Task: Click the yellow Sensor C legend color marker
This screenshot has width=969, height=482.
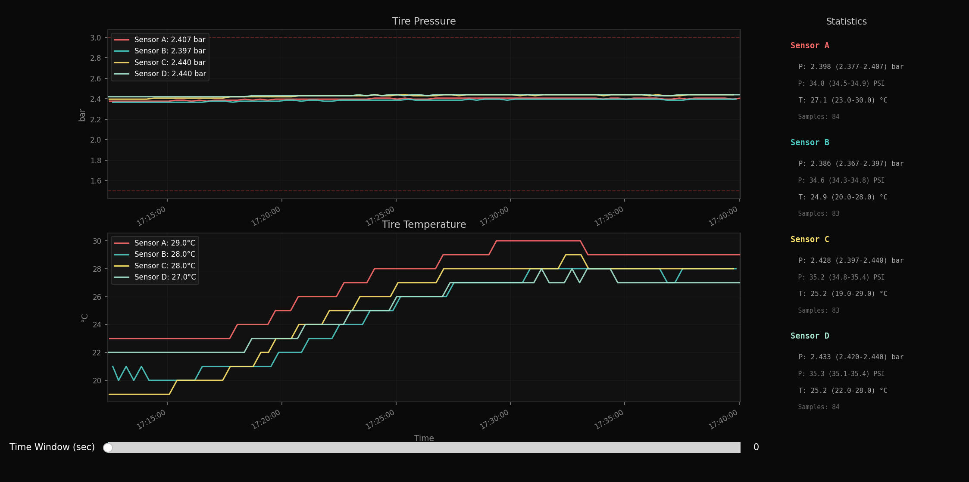Action: coord(122,62)
